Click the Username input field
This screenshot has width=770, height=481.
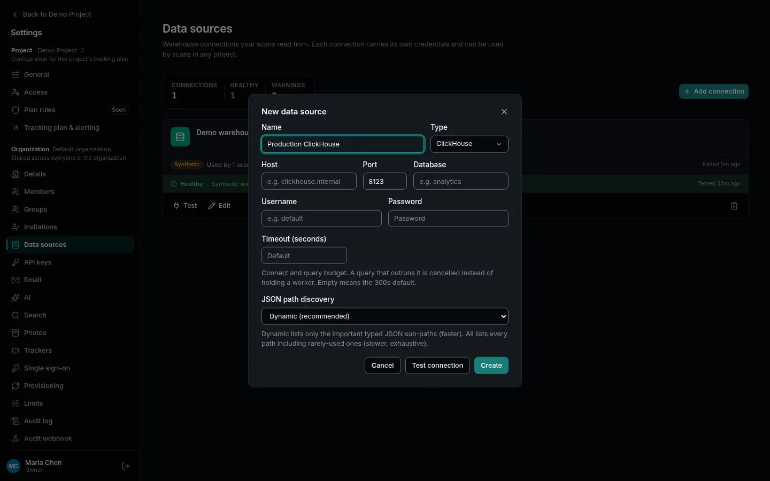click(x=321, y=219)
